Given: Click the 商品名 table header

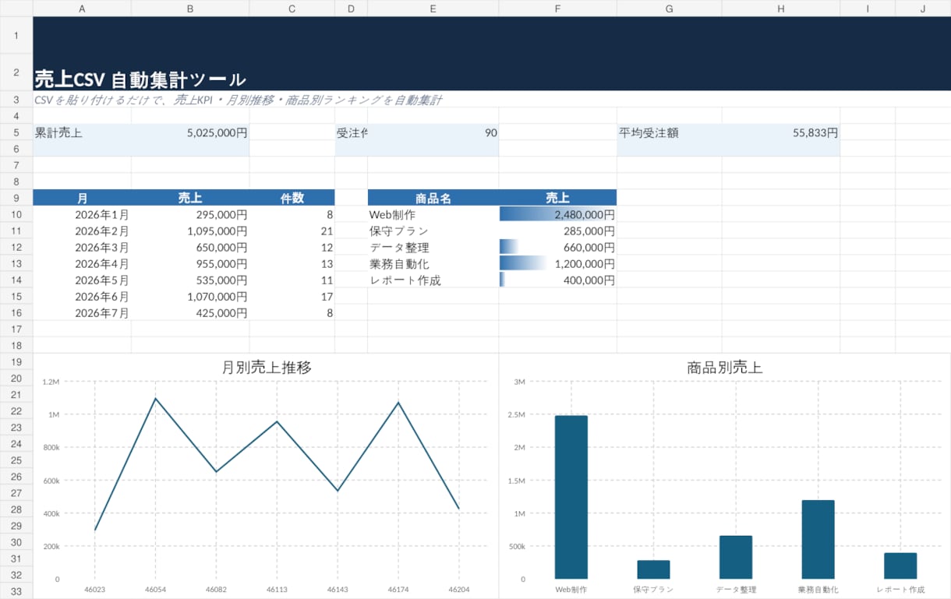Looking at the screenshot, I should point(433,198).
